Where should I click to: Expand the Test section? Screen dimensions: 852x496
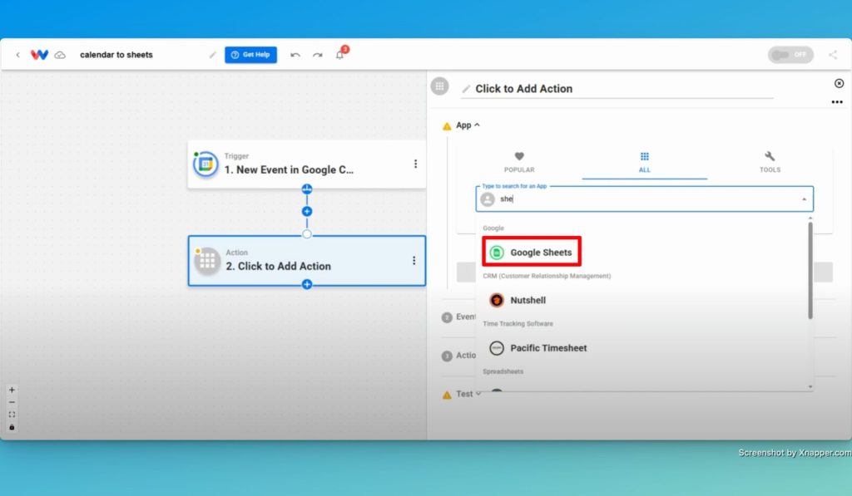[468, 394]
